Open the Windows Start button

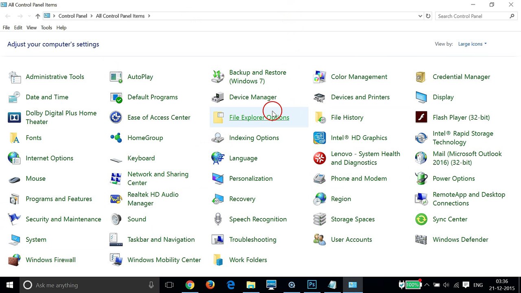[x=10, y=285]
